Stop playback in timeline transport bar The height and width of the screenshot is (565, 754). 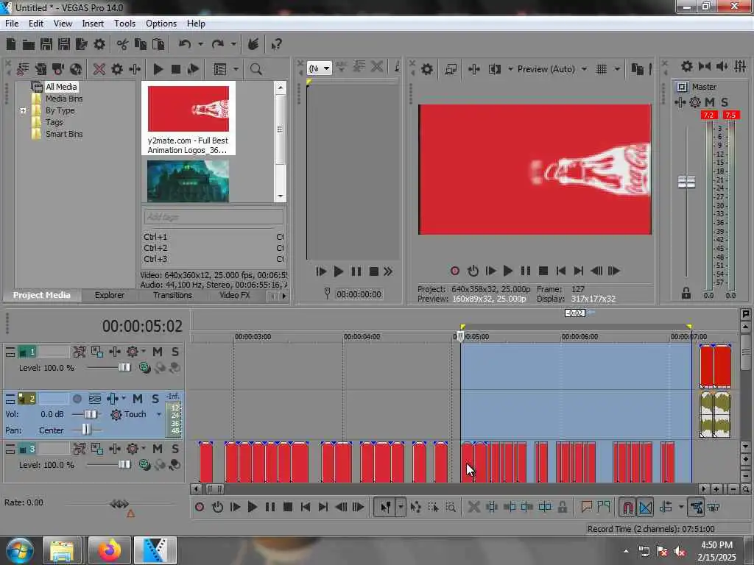tap(288, 507)
